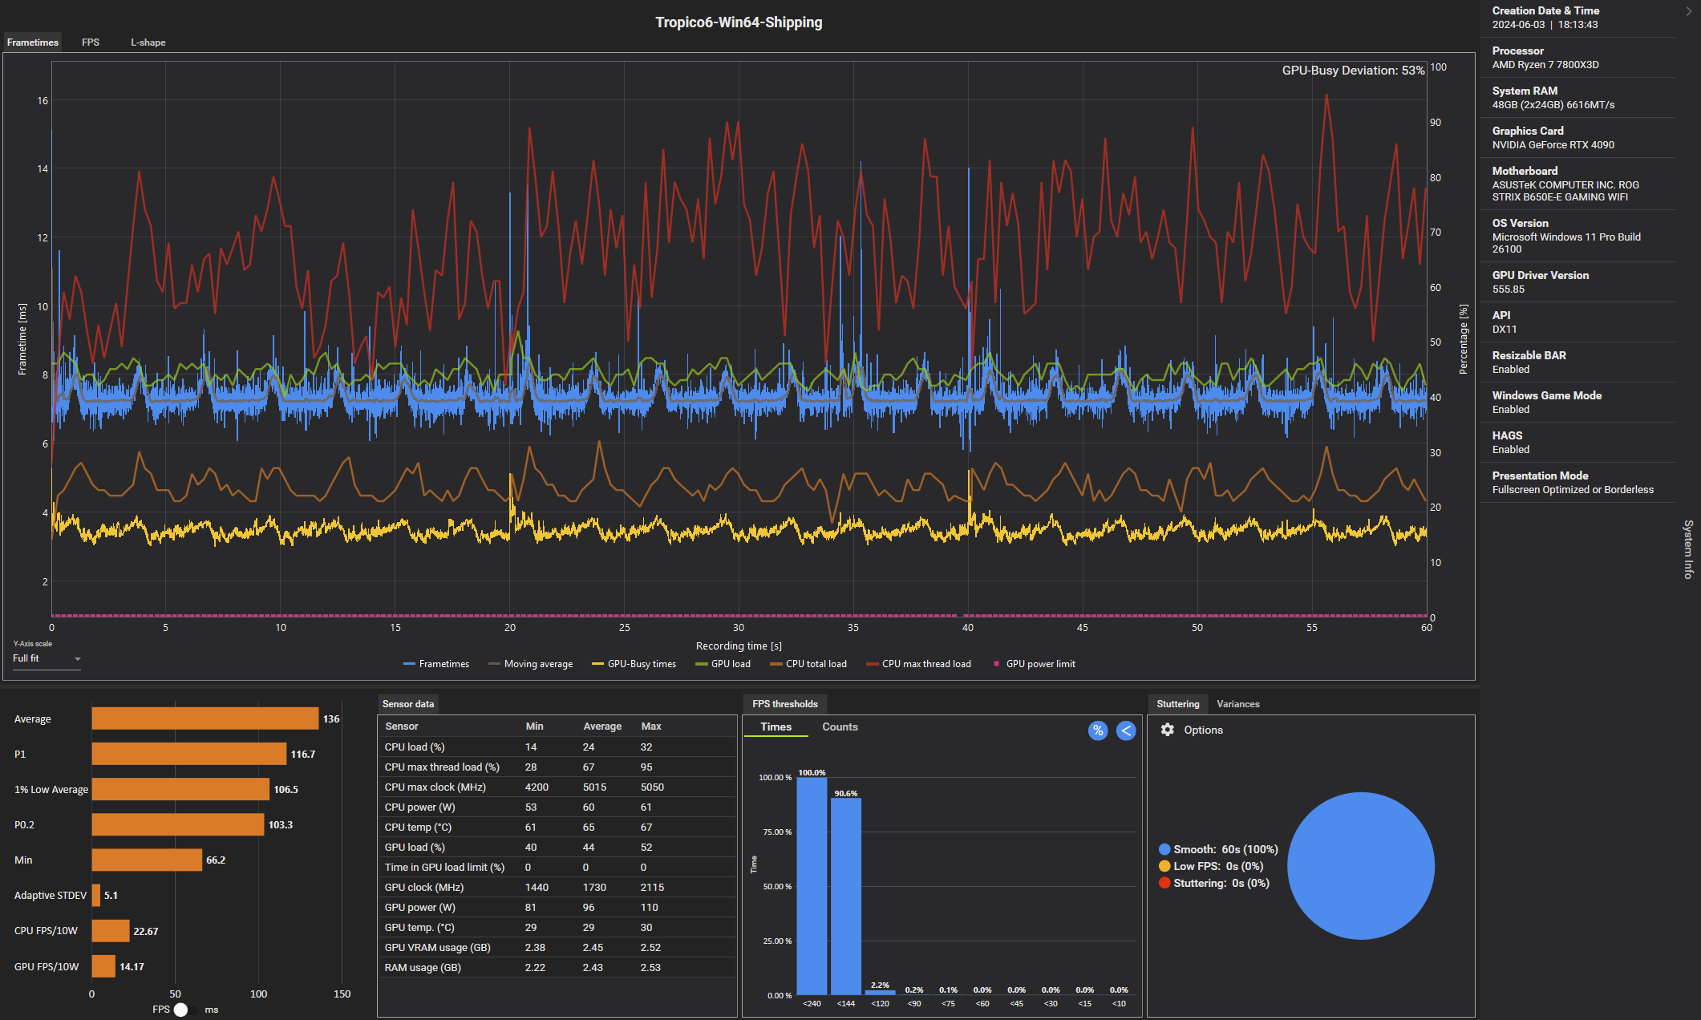Click the blue less-than icon in FPS thresholds

point(1126,731)
